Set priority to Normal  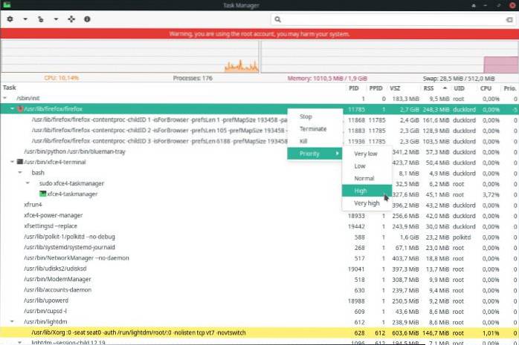click(367, 178)
